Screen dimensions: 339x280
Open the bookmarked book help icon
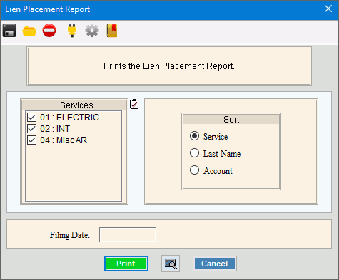112,31
